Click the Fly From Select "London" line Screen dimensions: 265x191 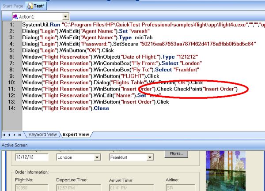coord(112,63)
